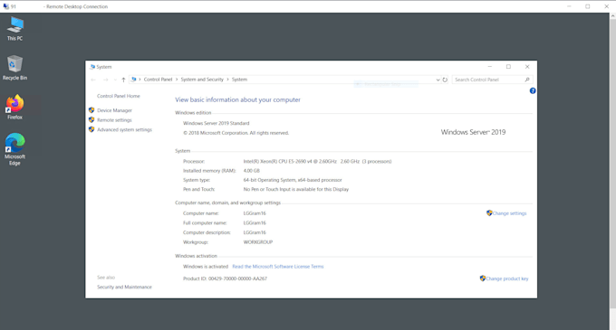Expand chevron after System and Security breadcrumb
616x330 pixels.
click(x=227, y=80)
